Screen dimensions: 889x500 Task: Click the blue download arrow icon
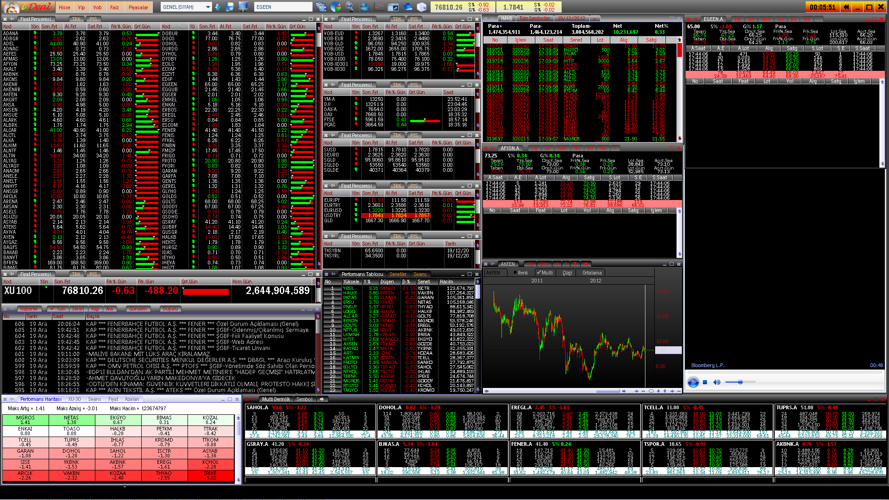click(x=219, y=7)
